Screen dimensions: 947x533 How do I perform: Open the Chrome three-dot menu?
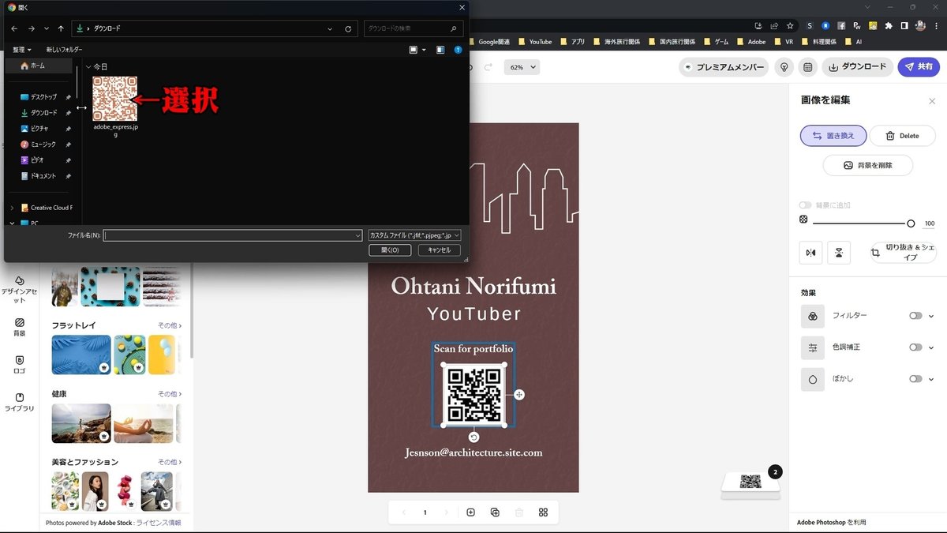coord(938,25)
